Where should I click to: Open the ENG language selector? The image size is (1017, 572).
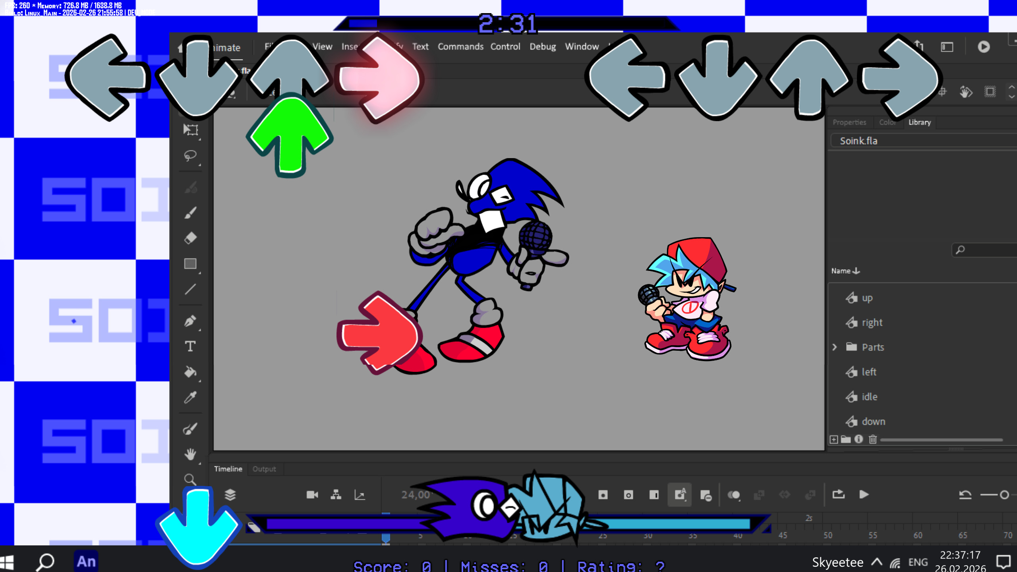coord(918,562)
